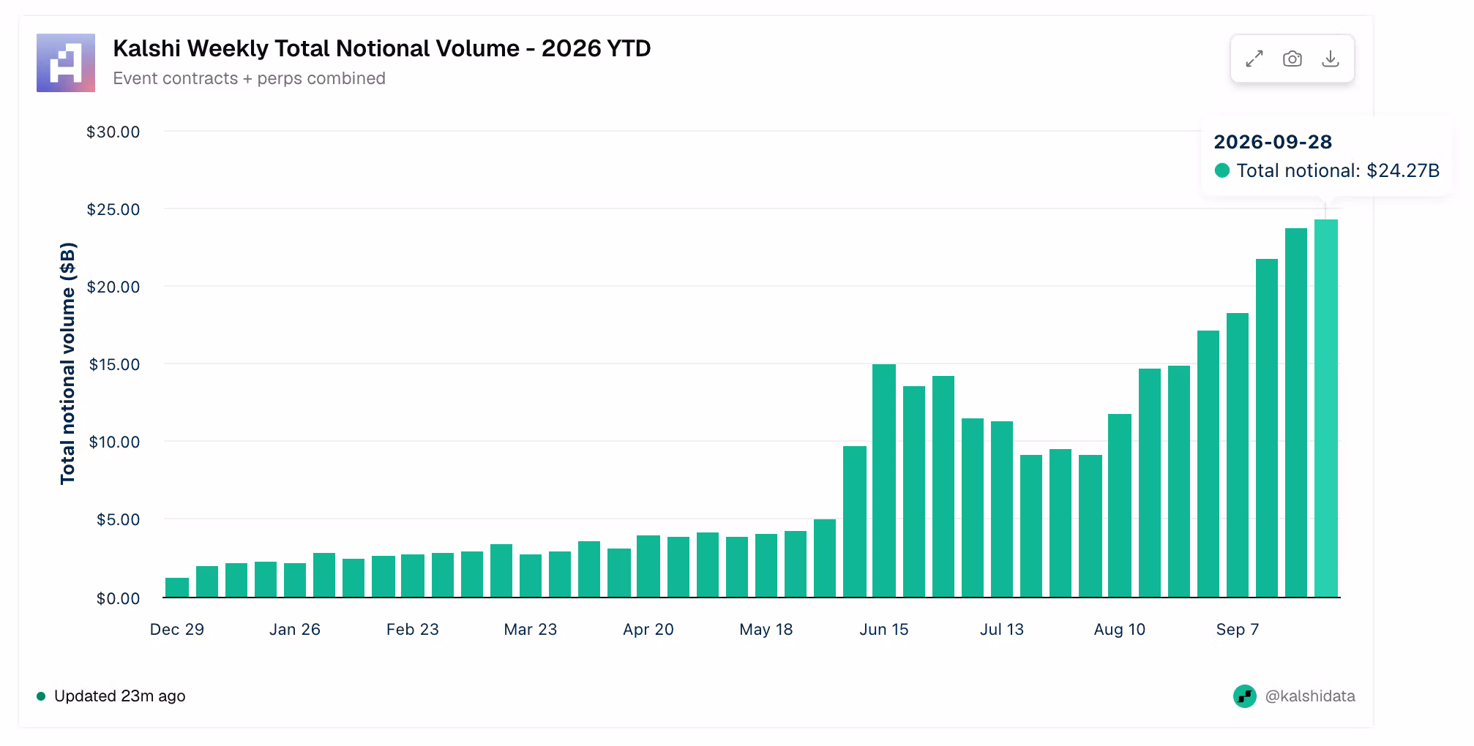Screen dimensions: 1474x746
Task: Open the @kalshidata handle link
Action: click(x=1310, y=696)
